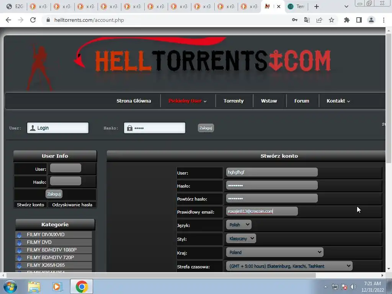
Task: Click the address bar URL
Action: (89, 20)
